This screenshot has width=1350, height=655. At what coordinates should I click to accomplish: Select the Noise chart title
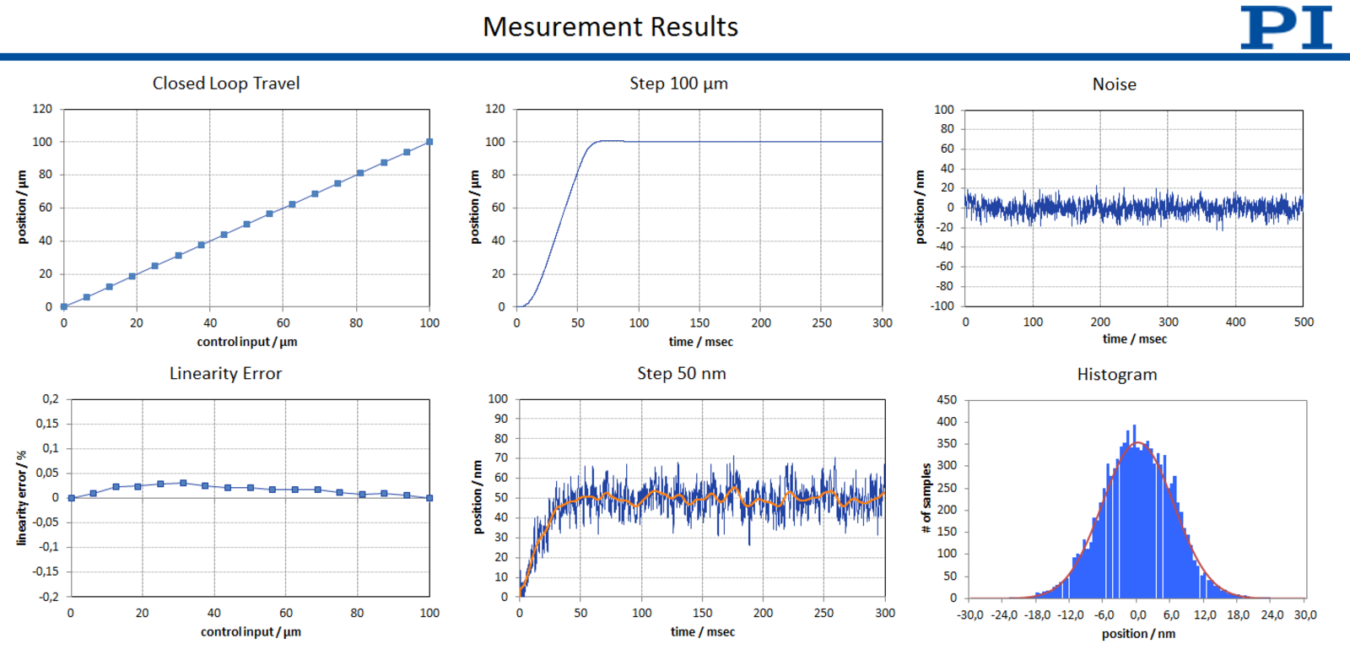click(1114, 84)
